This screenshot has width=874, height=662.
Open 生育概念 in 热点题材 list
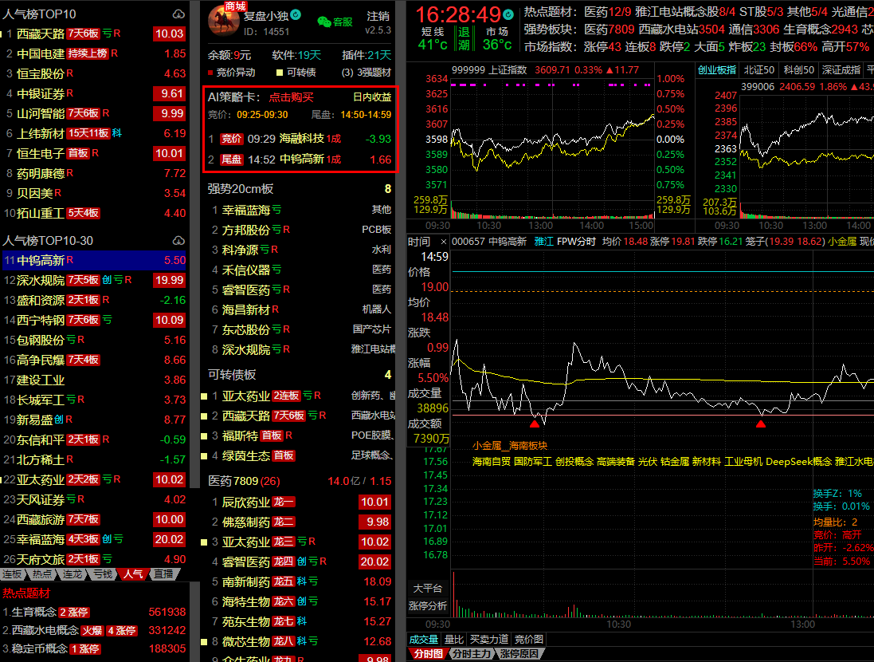pyautogui.click(x=94, y=613)
